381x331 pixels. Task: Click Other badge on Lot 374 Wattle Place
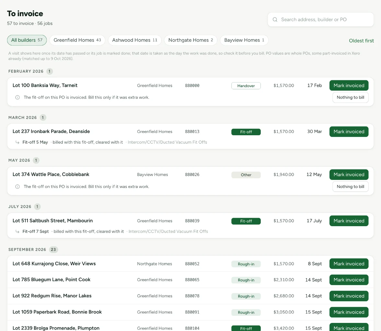point(246,175)
